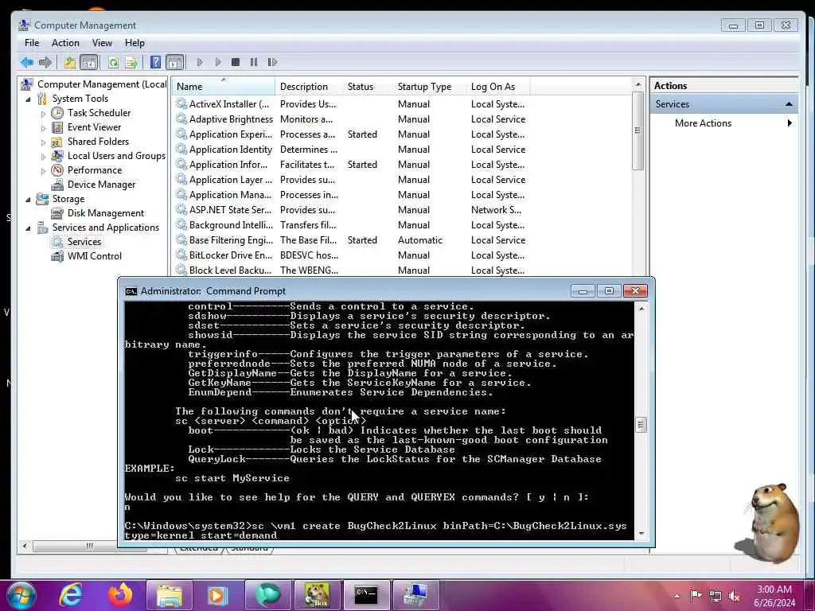Collapse the Storage tree node
Image resolution: width=815 pixels, height=611 pixels.
coord(28,199)
